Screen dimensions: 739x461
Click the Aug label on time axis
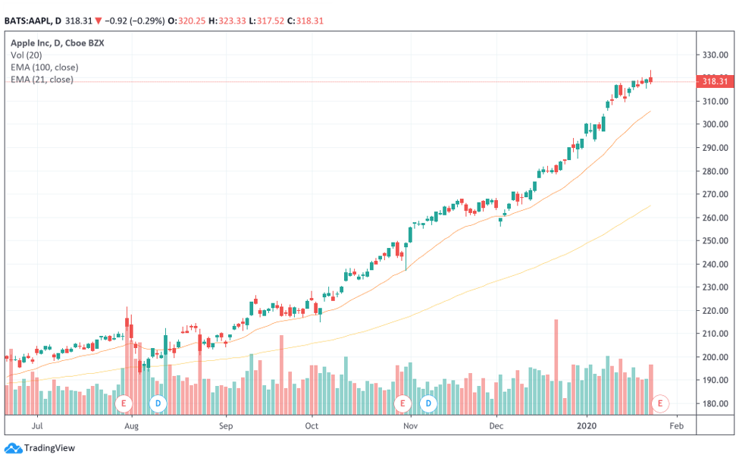pyautogui.click(x=131, y=426)
